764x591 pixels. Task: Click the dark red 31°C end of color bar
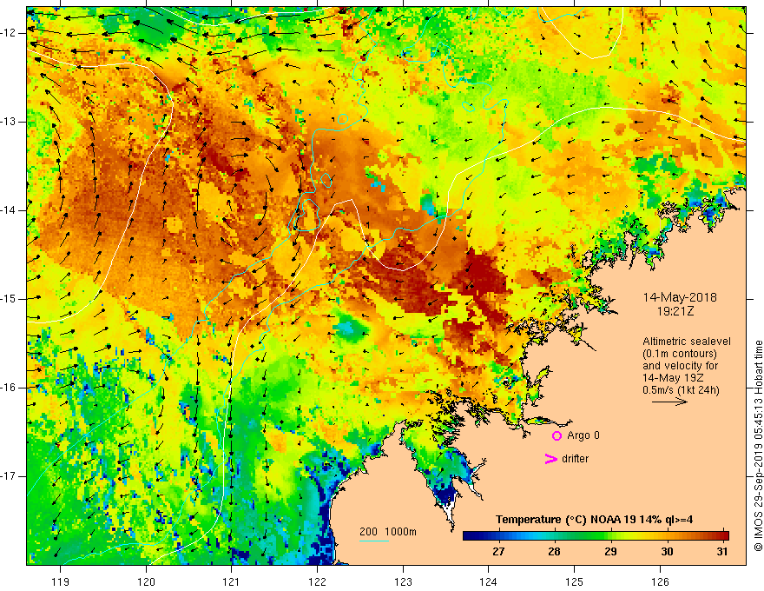tap(724, 535)
